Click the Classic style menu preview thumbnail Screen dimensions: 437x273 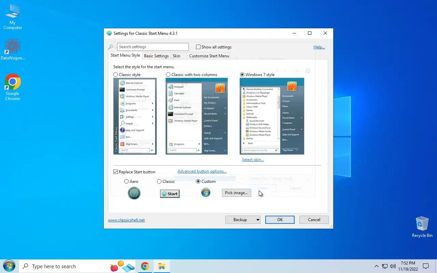[x=135, y=116]
